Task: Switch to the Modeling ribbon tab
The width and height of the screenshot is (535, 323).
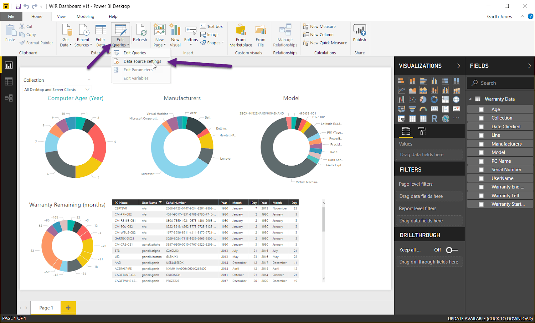Action: 85,16
